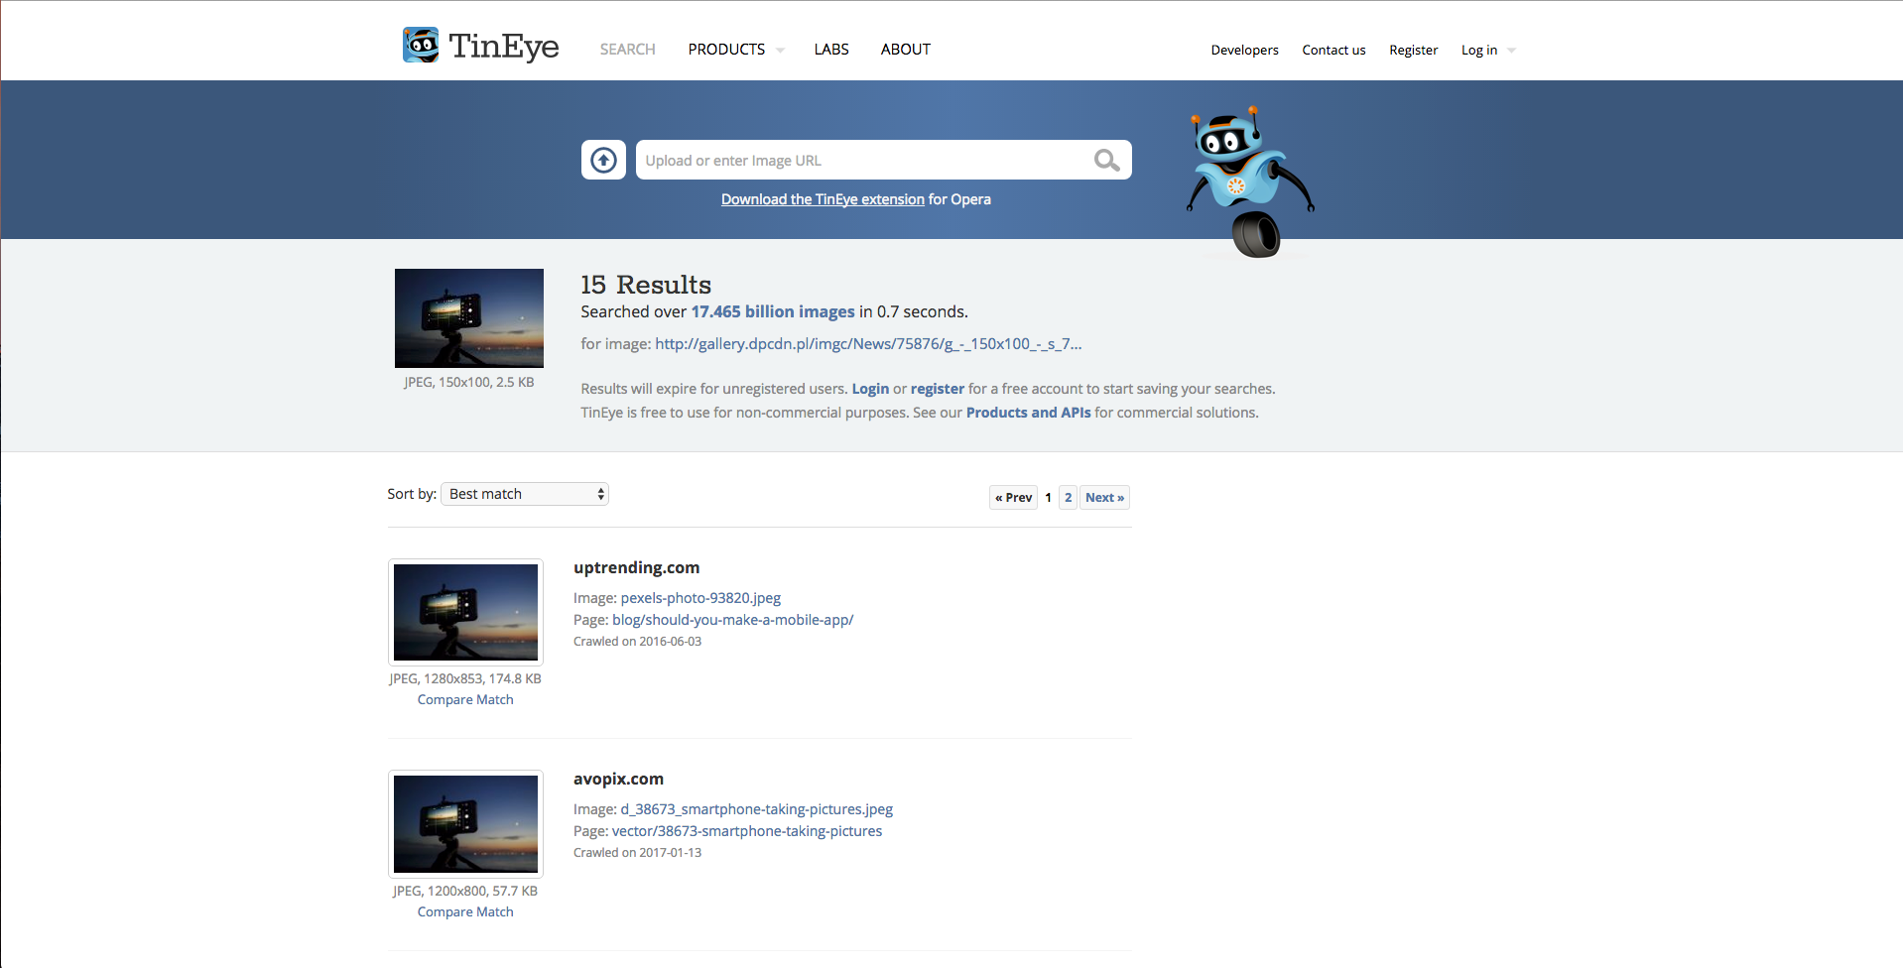
Task: Click the query image thumbnail
Action: tap(469, 318)
